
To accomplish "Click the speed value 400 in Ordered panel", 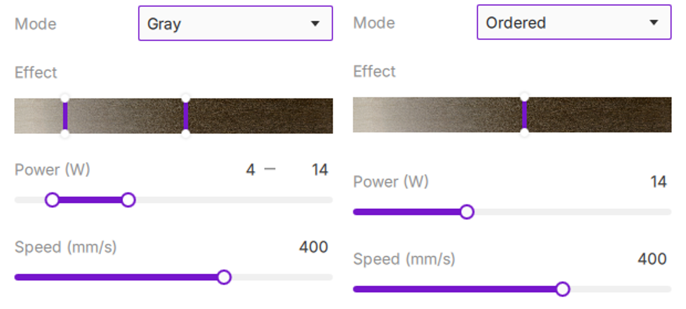I will [652, 259].
